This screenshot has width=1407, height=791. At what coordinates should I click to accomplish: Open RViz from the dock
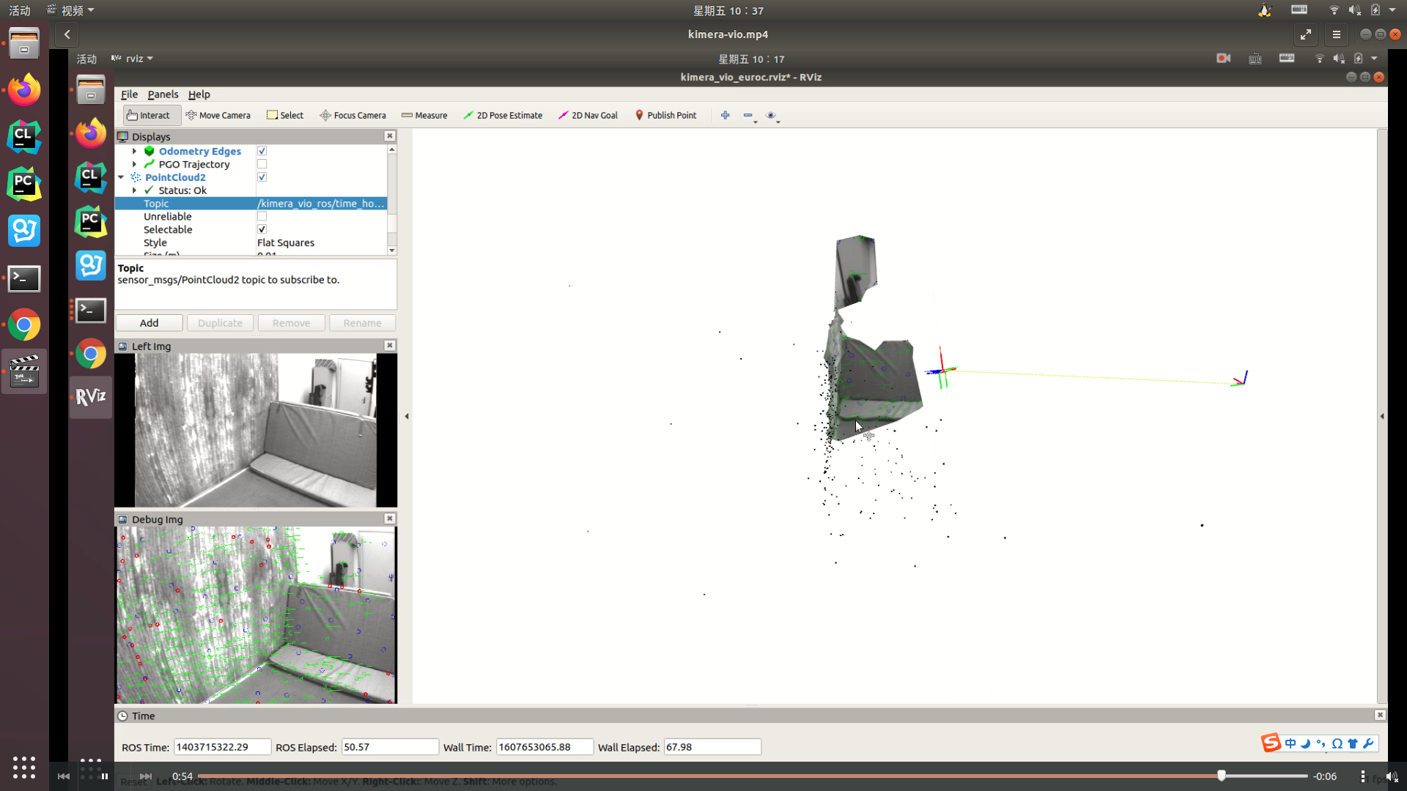[91, 397]
